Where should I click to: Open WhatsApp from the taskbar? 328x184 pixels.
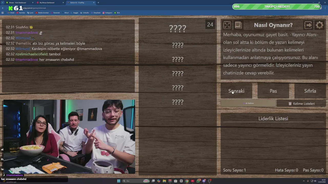(198, 181)
